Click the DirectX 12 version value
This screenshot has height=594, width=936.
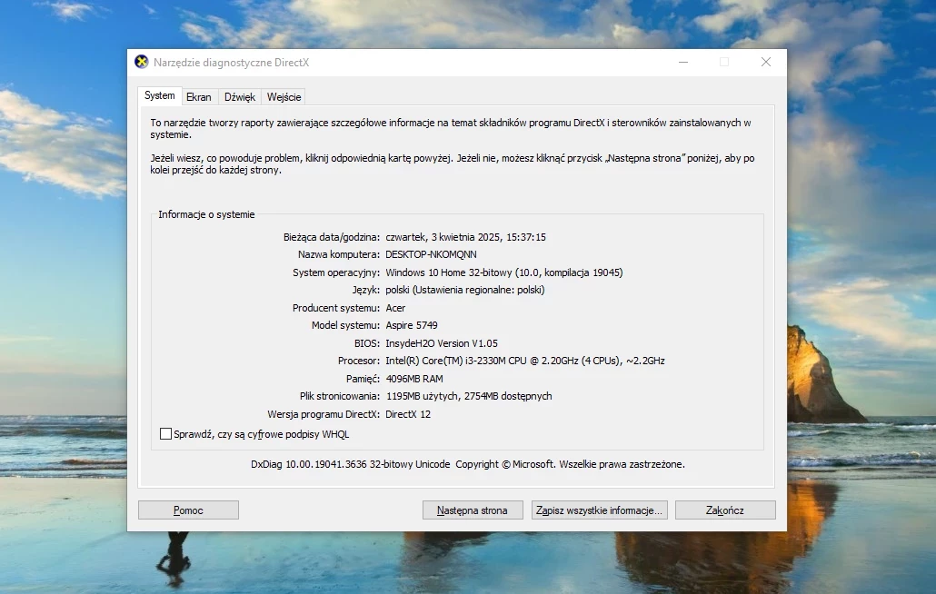[408, 414]
